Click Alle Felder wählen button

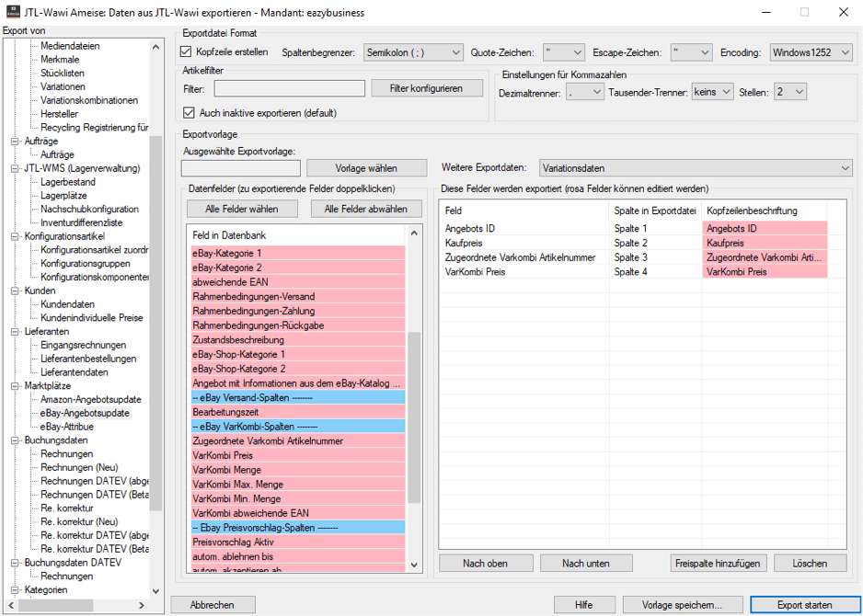coord(242,209)
